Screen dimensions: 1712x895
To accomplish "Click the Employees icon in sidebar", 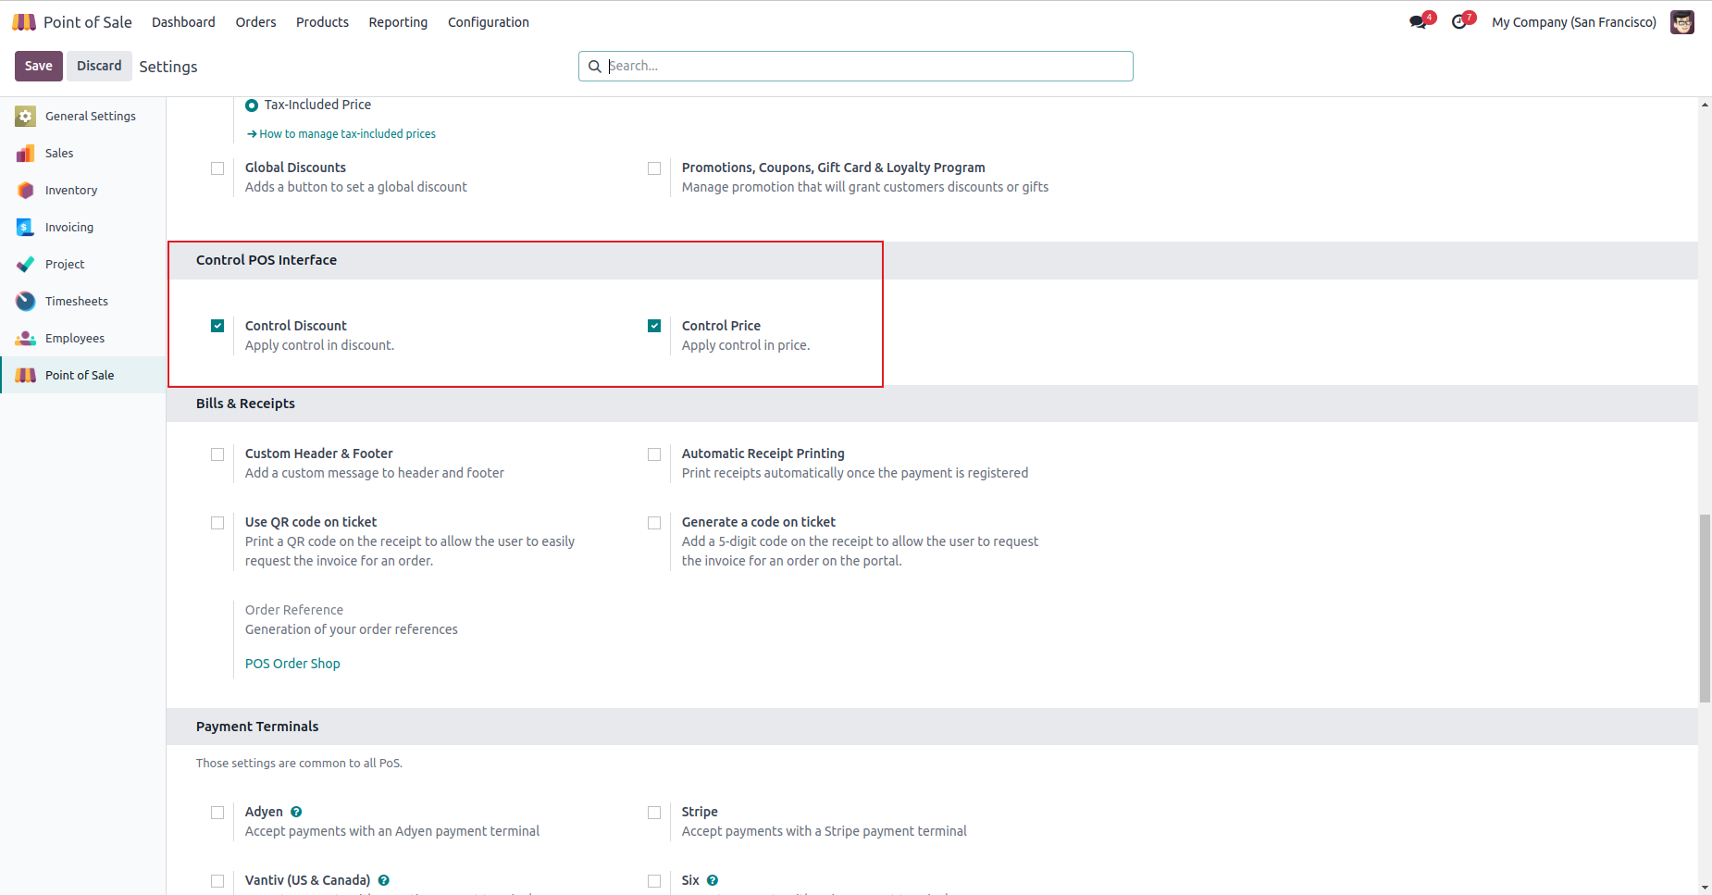I will pyautogui.click(x=26, y=339).
